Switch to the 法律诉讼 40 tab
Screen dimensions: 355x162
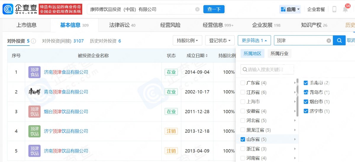click(x=122, y=25)
